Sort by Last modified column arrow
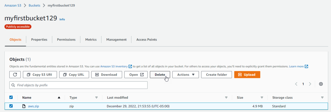This screenshot has width=331, height=112. point(226,98)
